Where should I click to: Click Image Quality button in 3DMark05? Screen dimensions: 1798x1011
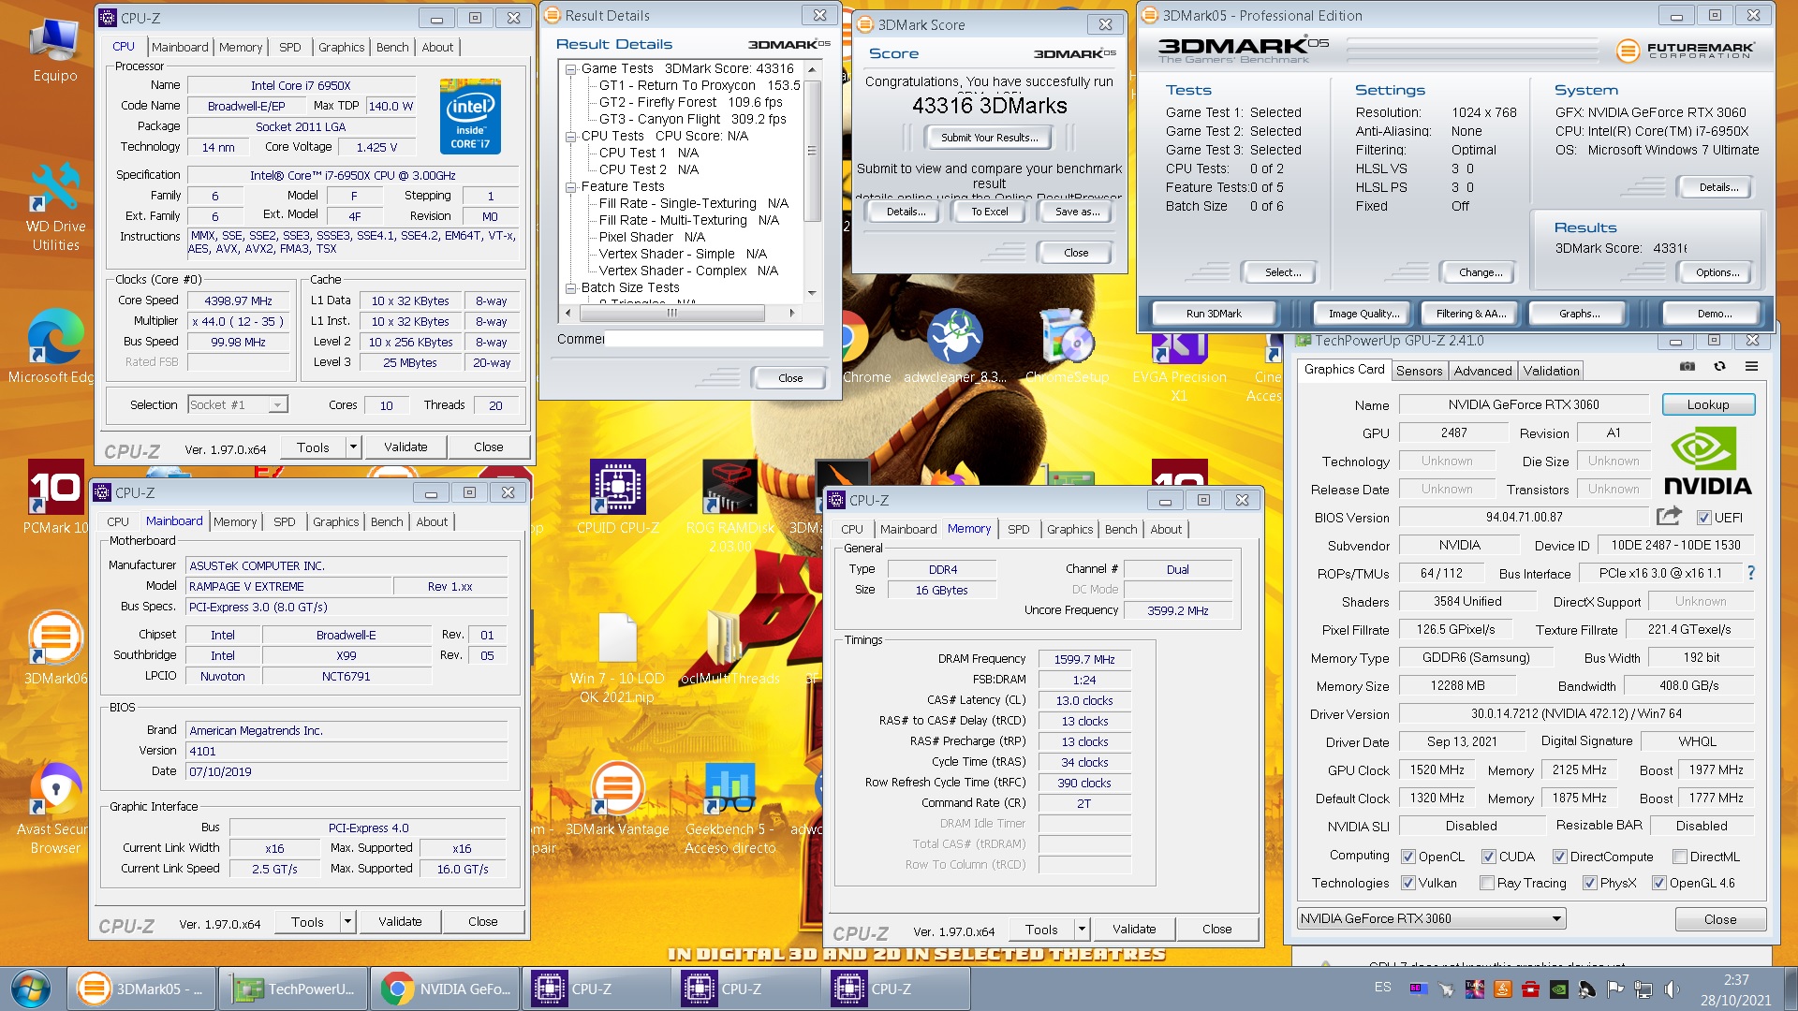pos(1363,314)
